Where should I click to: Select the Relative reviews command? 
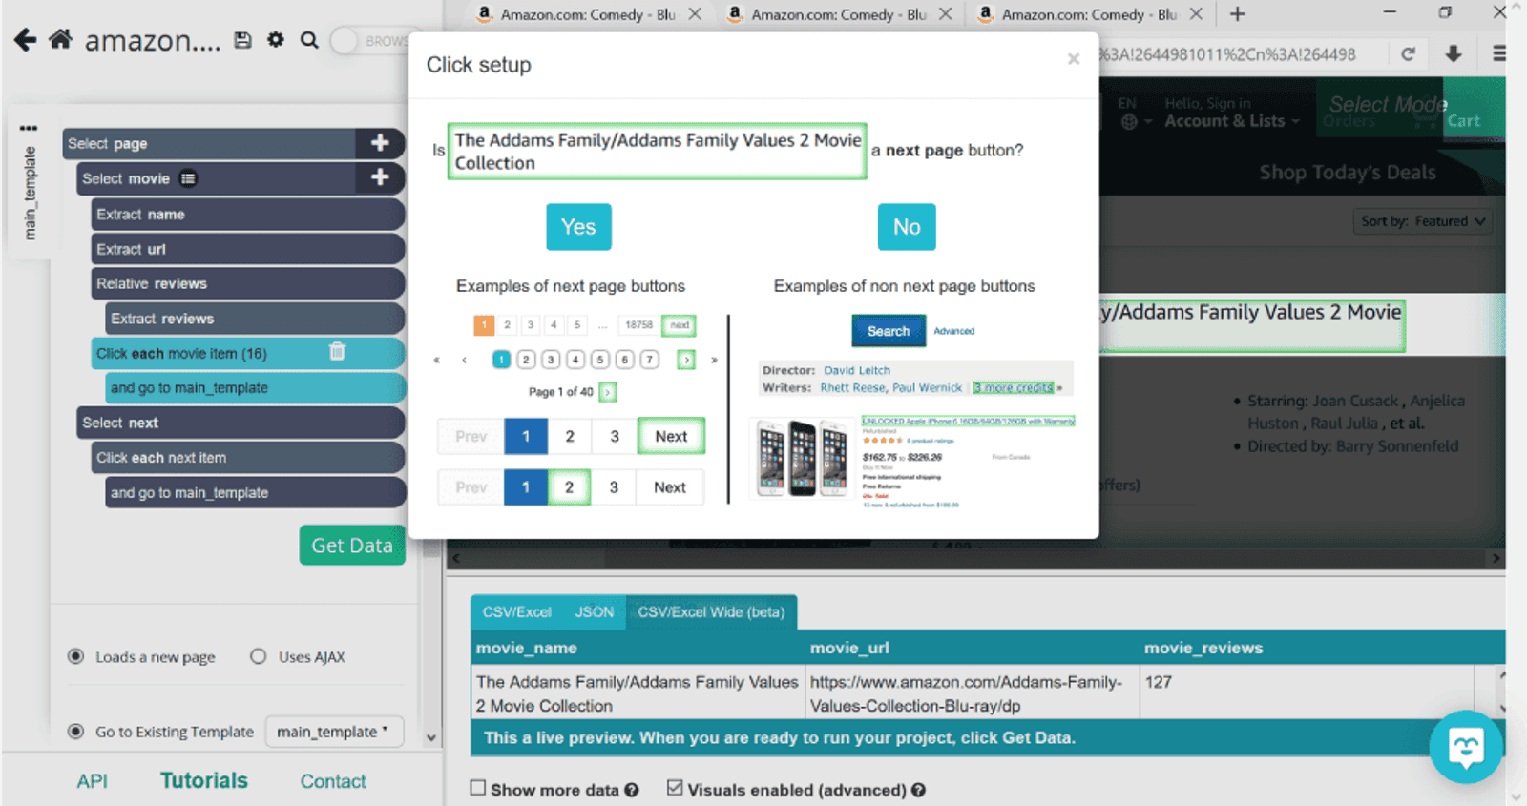[x=248, y=283]
